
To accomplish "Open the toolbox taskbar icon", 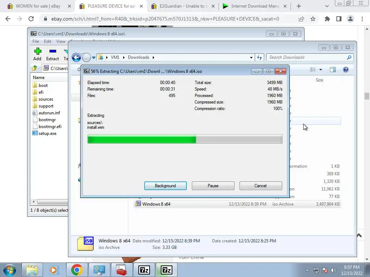I will pos(121,270).
